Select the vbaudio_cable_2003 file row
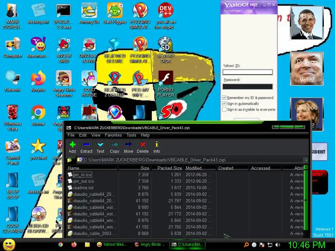The image size is (335, 251). click(x=185, y=233)
